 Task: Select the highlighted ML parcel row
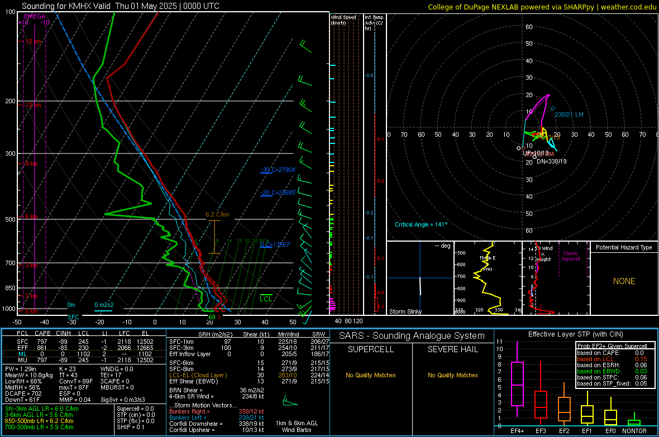coord(84,354)
